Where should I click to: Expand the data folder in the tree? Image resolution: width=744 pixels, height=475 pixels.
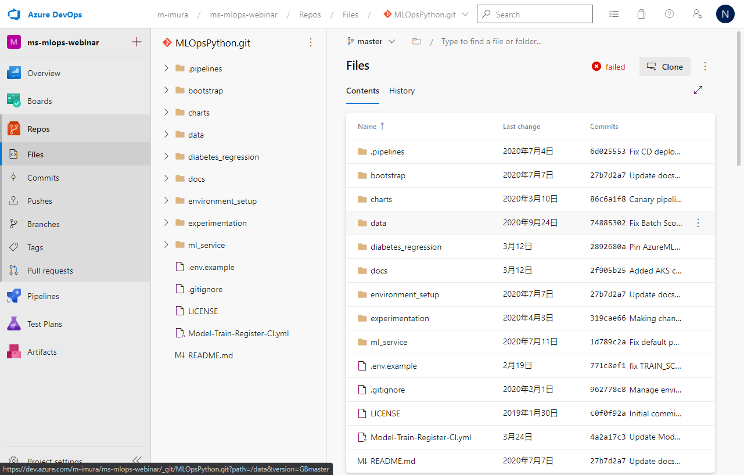(166, 134)
